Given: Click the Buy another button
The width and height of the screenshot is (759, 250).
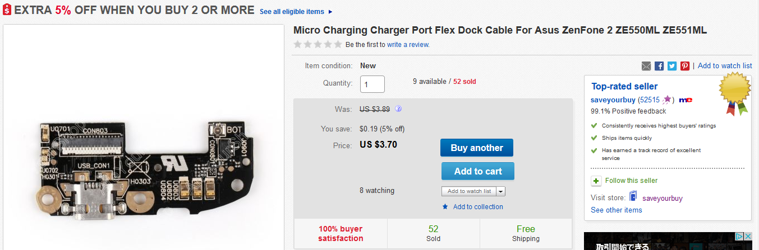Looking at the screenshot, I should (477, 148).
